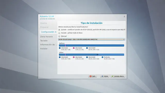Click Instalar ahora button

coord(118,76)
